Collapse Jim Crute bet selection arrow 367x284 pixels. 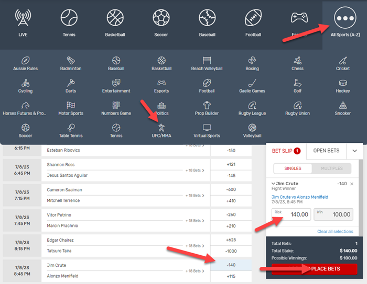(273, 184)
